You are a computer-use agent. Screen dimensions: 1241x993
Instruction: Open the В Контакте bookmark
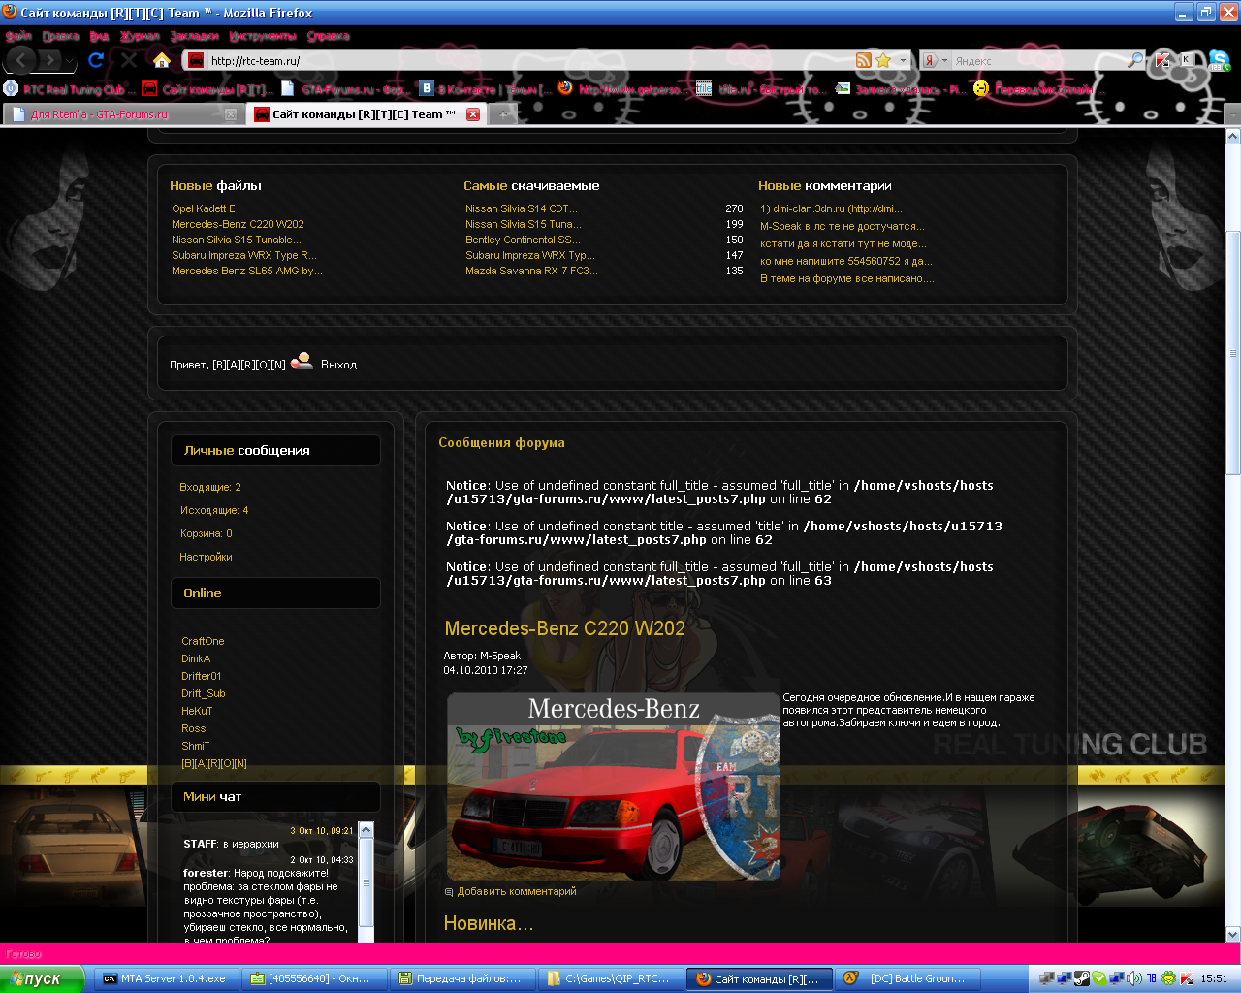click(485, 89)
